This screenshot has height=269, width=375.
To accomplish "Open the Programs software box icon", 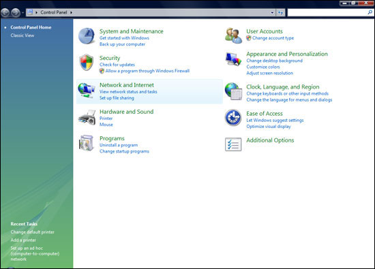I will pyautogui.click(x=86, y=143).
